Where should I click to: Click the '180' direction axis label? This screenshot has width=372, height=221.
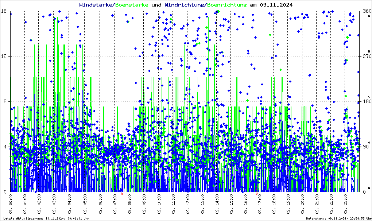(x=367, y=101)
